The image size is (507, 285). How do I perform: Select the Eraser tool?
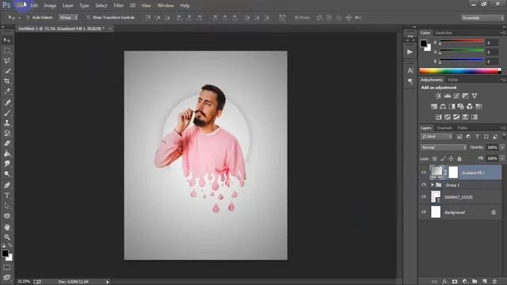7,143
